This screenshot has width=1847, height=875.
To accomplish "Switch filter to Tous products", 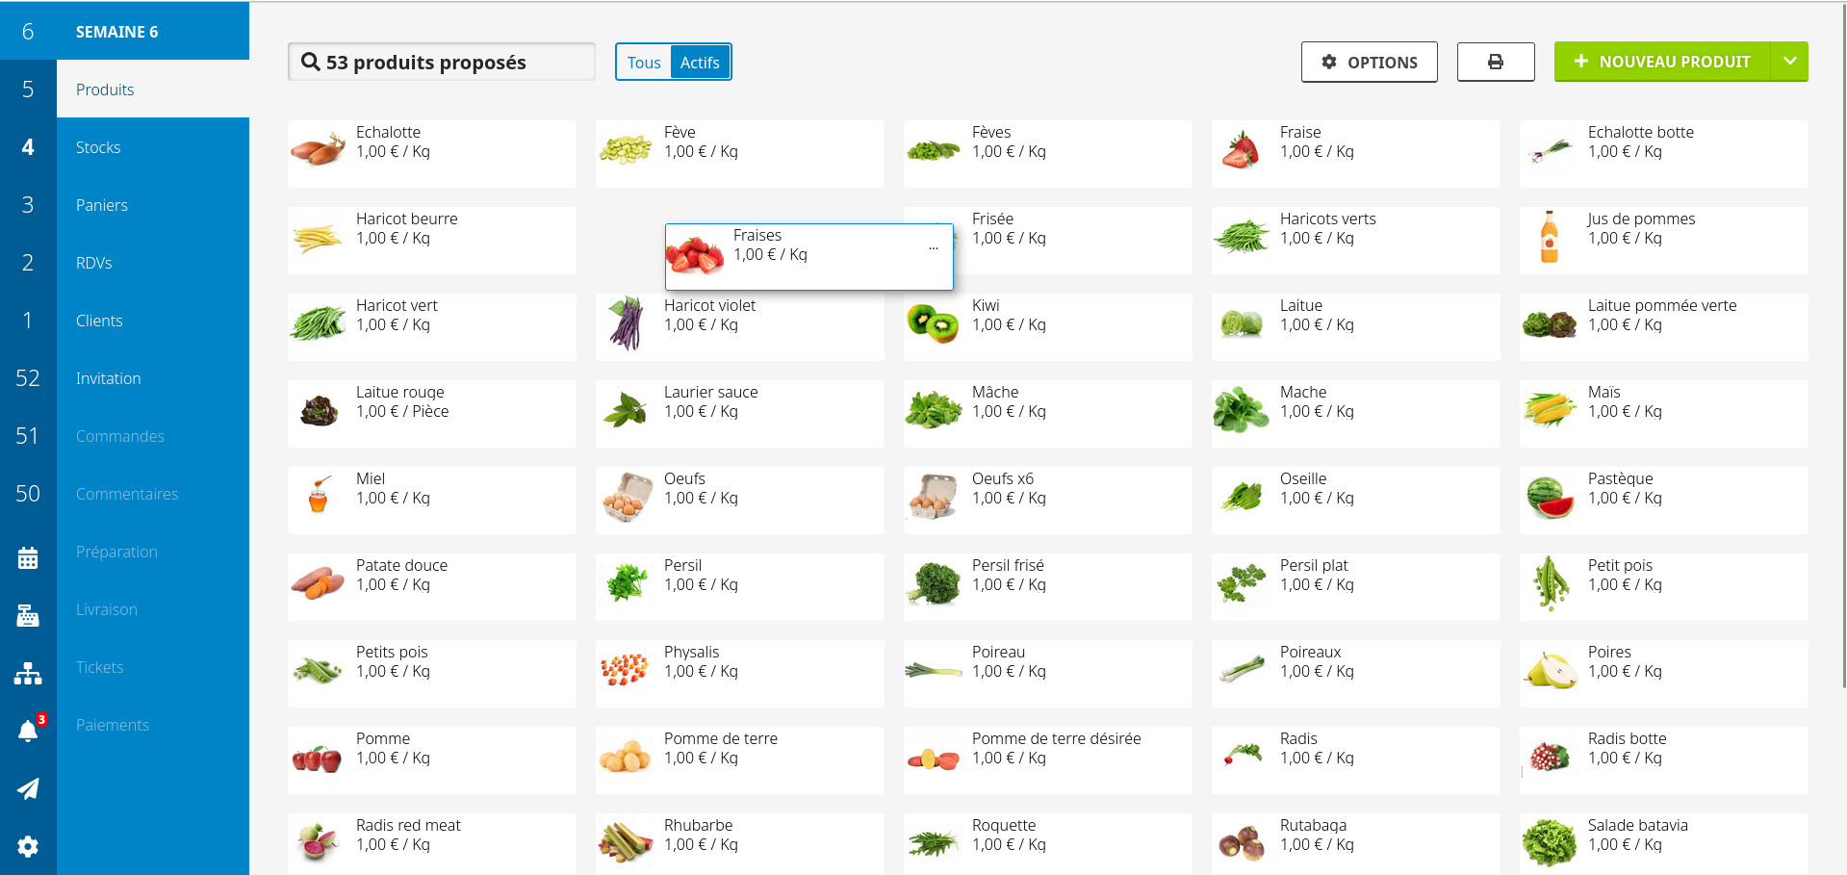I will pos(643,63).
